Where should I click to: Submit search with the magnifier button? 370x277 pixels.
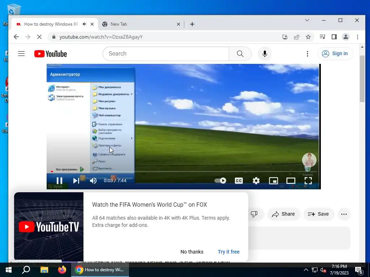(240, 54)
